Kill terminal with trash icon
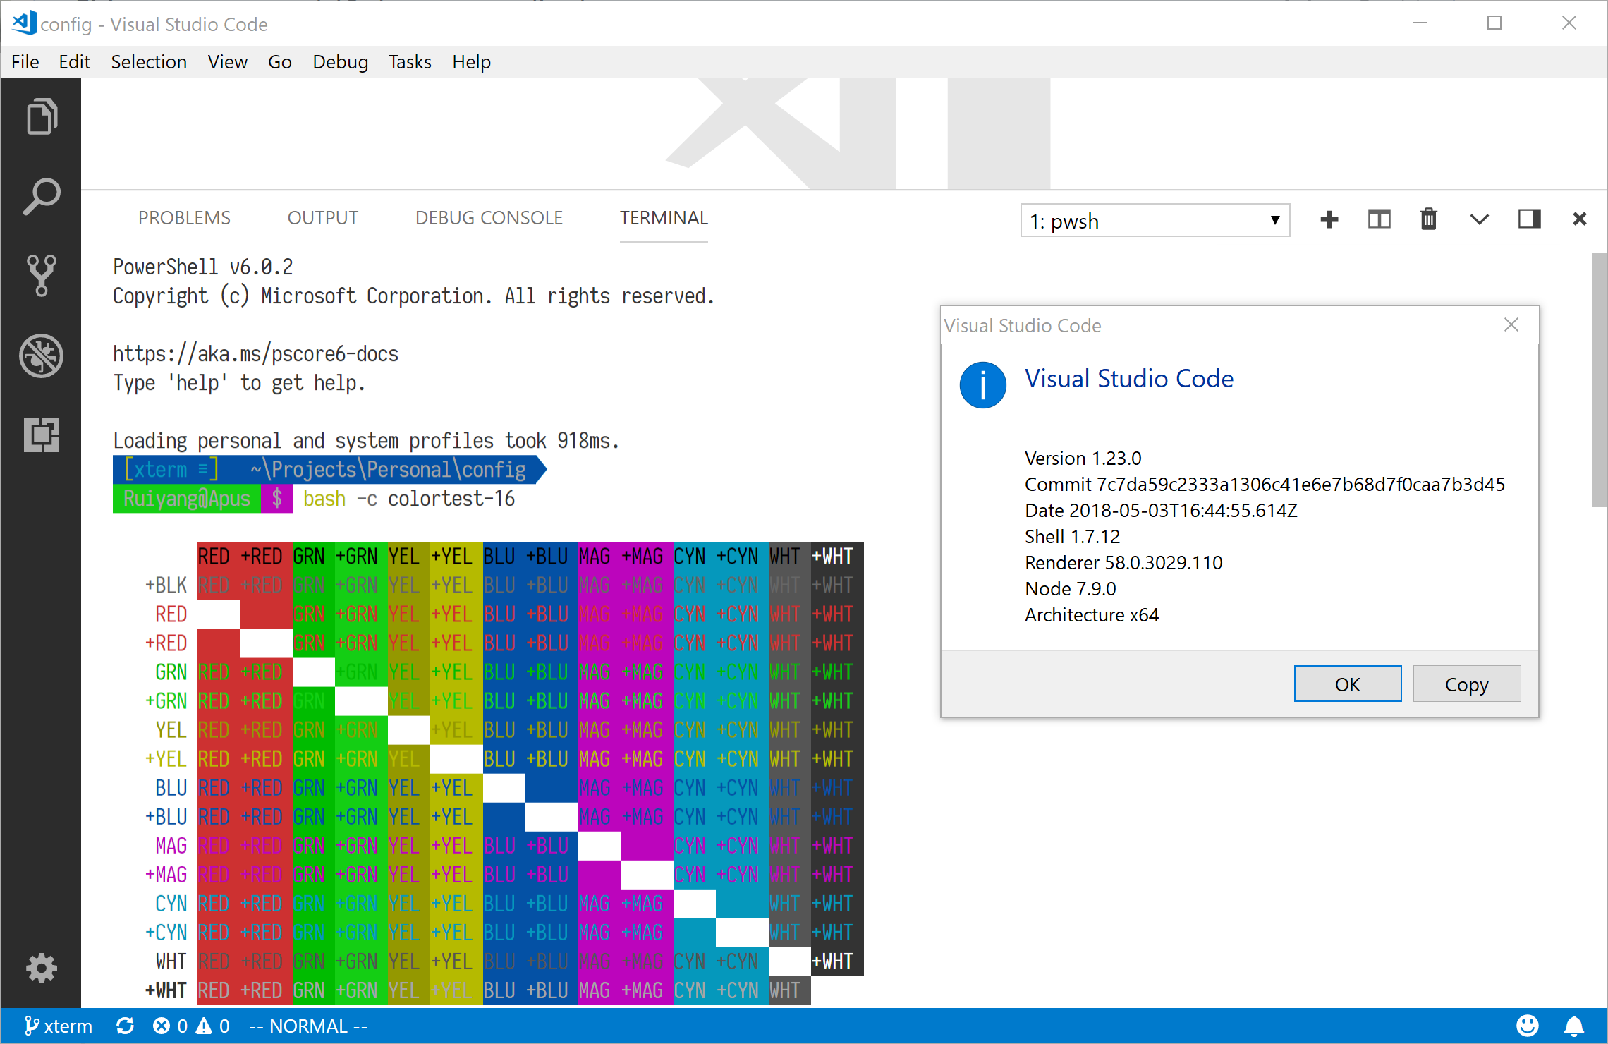 click(x=1428, y=219)
